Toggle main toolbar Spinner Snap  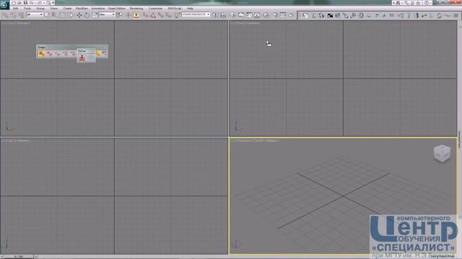coord(168,14)
